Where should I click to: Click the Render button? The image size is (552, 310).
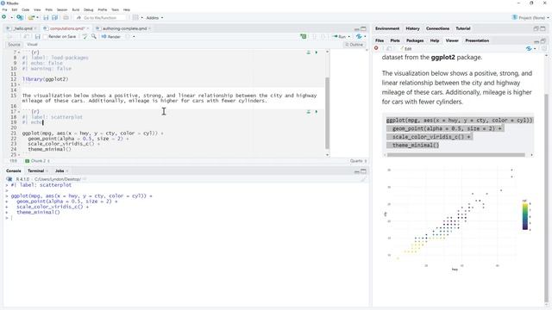tap(111, 36)
